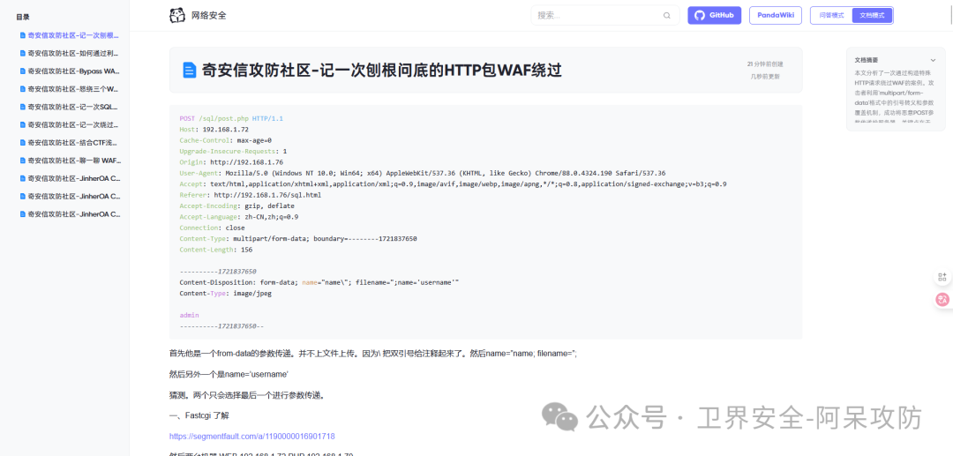Open 奇安信攻防社区-聊一聊 WAF in sidebar
The image size is (953, 456).
coord(73,161)
